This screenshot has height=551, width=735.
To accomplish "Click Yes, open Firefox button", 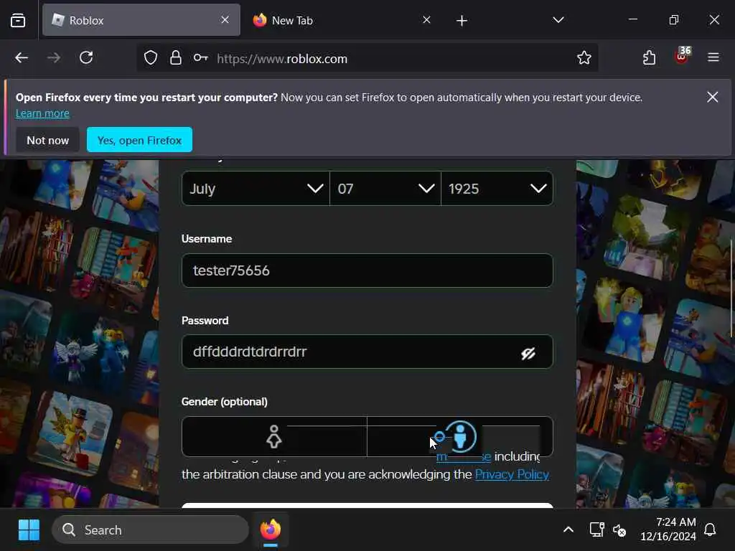I will [x=139, y=140].
